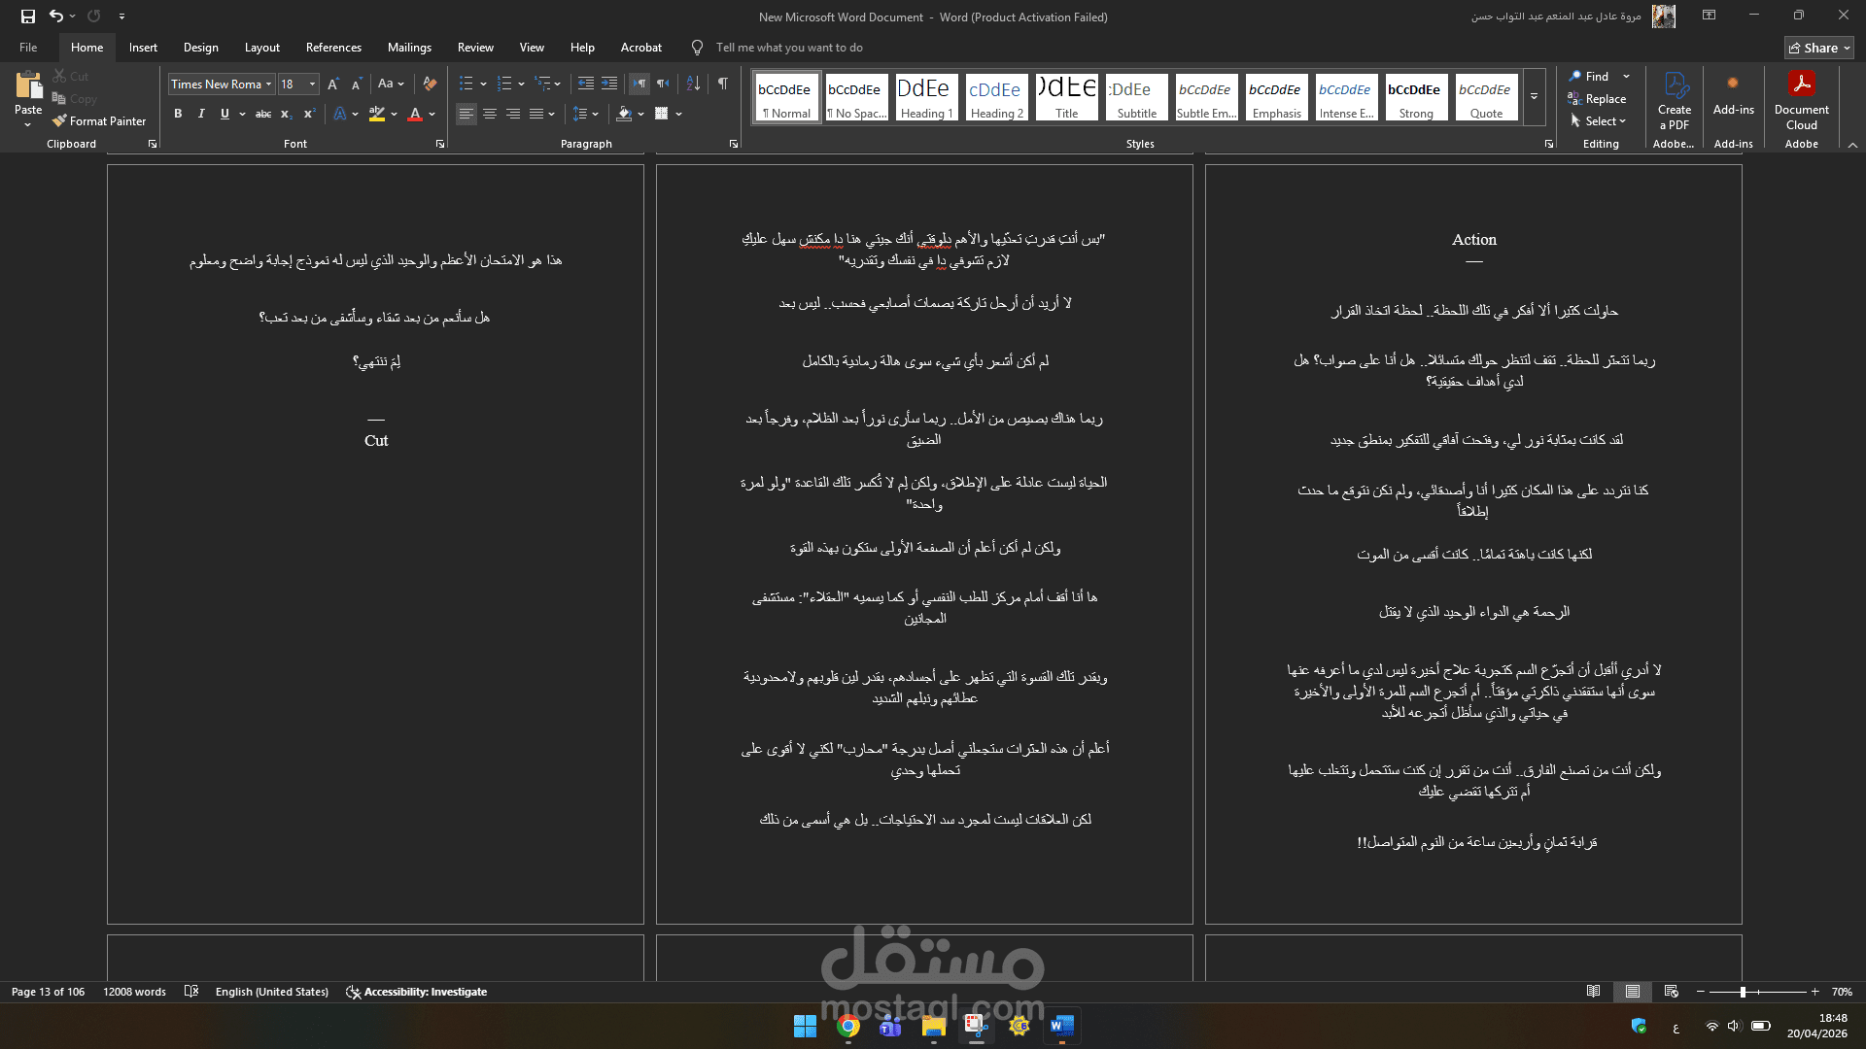Apply strikethrough formatting
The height and width of the screenshot is (1049, 1866).
point(262,115)
